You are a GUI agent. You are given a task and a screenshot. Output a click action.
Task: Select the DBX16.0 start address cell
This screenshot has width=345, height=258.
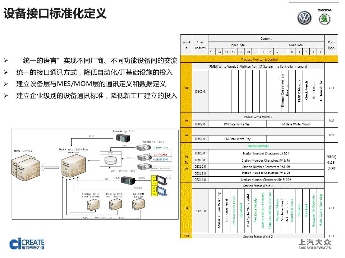(x=200, y=211)
